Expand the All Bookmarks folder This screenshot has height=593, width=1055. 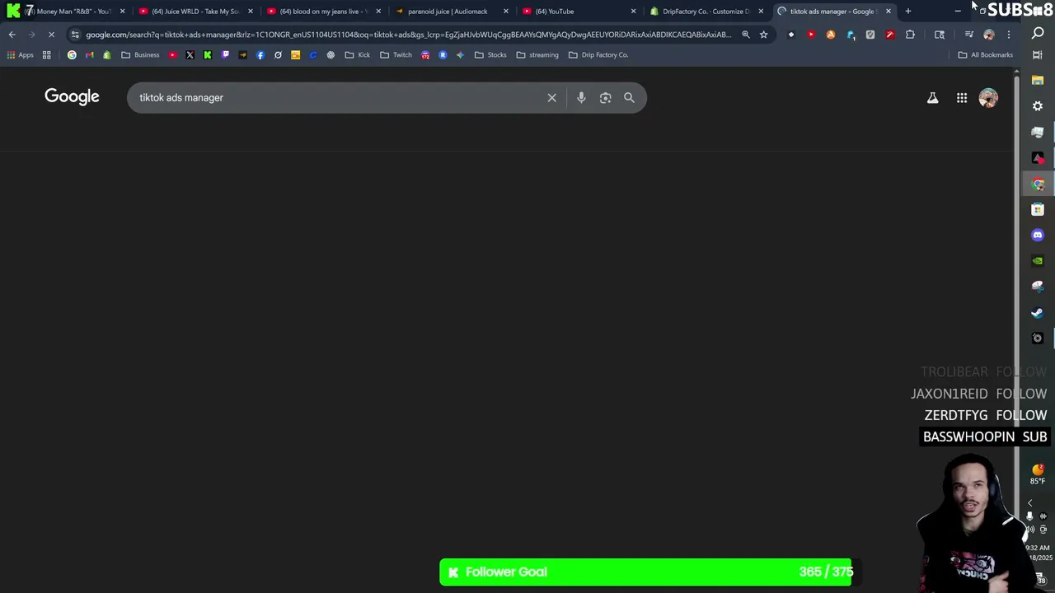985,54
